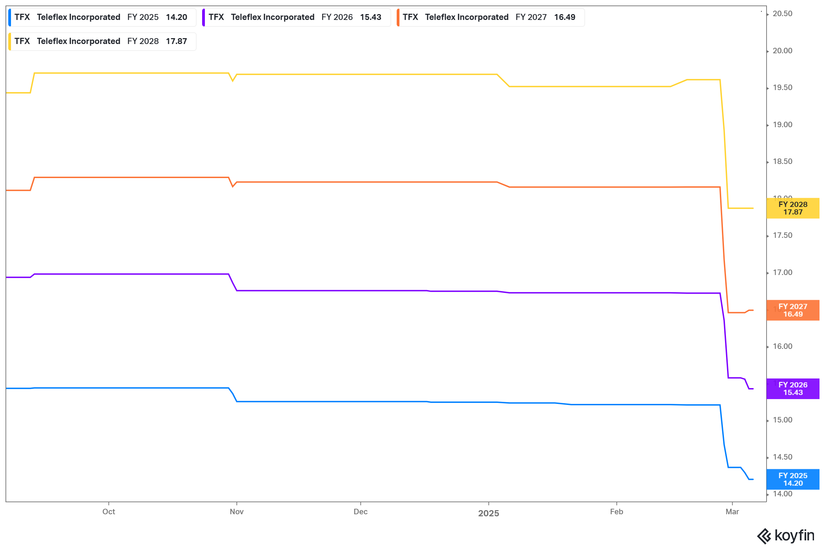Click the 17.00 value on price axis
The width and height of the screenshot is (825, 550).
[783, 273]
